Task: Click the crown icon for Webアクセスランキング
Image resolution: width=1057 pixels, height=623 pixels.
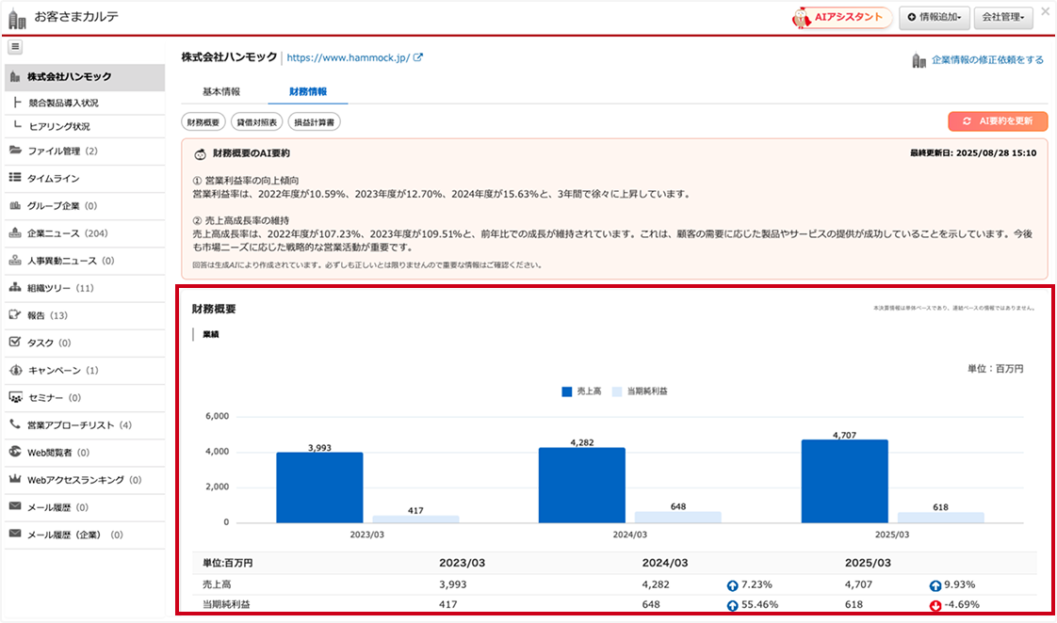Action: click(15, 480)
